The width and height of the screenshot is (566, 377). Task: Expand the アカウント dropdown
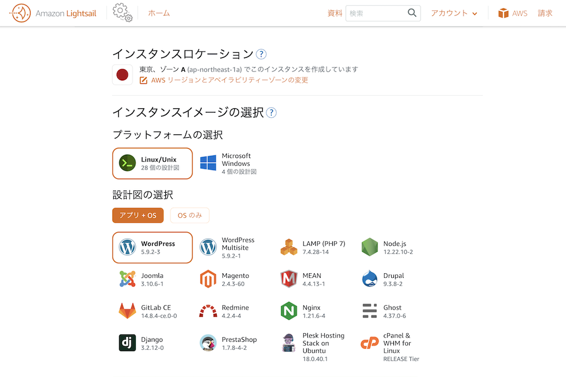point(454,13)
